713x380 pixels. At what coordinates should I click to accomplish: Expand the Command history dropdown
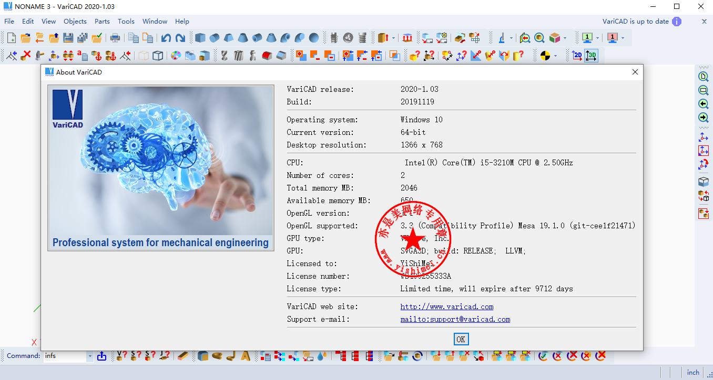point(90,356)
